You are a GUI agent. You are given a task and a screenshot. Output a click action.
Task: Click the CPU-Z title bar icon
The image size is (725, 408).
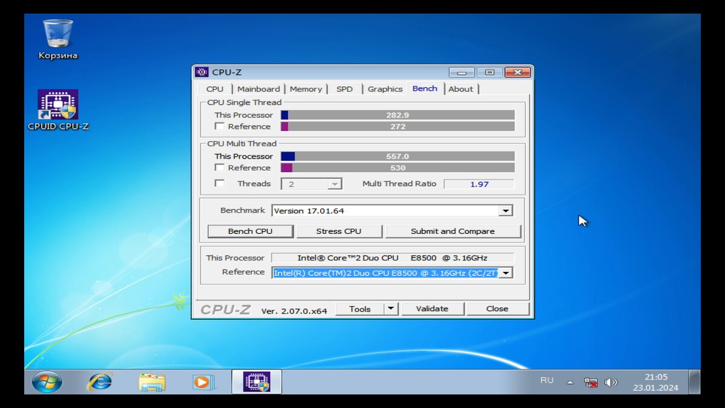202,73
